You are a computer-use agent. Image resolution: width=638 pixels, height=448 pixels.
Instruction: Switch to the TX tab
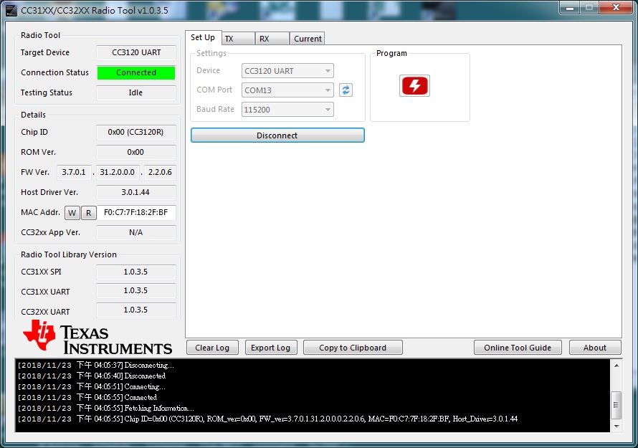pyautogui.click(x=239, y=39)
